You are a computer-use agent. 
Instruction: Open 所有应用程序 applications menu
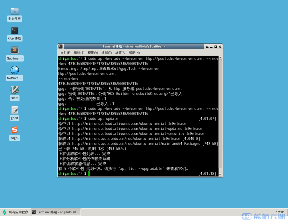(15, 212)
